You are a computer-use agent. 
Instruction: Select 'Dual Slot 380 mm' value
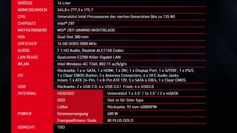point(73,37)
